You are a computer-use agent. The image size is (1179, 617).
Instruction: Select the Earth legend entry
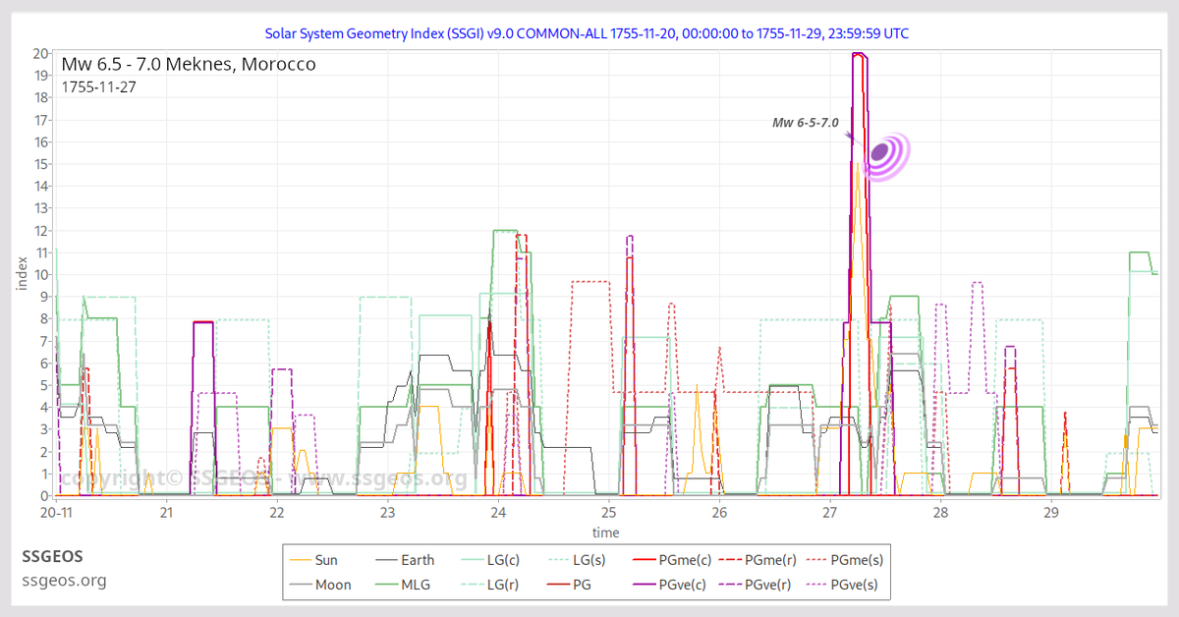pos(405,561)
